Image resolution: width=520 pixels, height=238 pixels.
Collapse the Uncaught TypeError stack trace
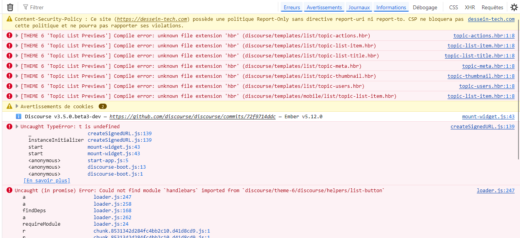click(x=17, y=126)
